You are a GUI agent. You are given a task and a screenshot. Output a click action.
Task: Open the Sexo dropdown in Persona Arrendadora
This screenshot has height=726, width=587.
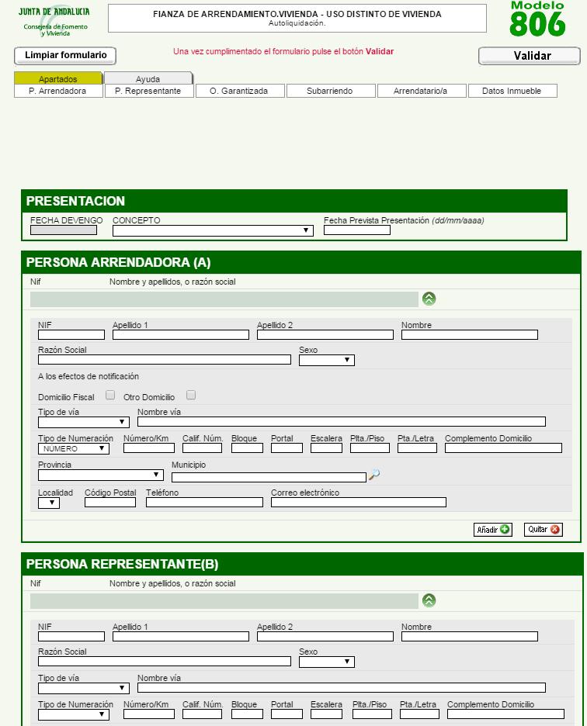327,360
